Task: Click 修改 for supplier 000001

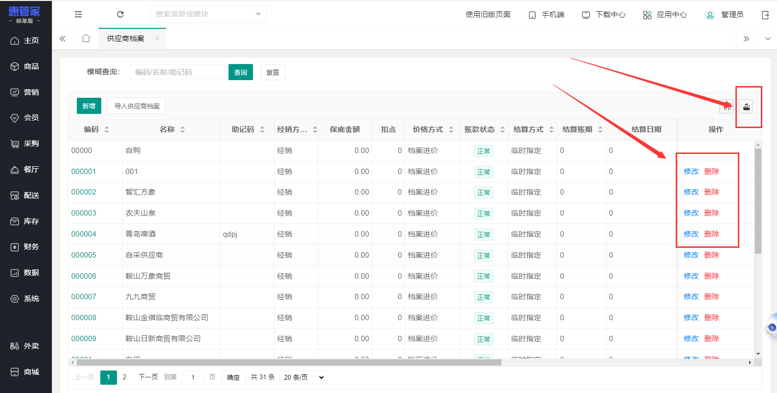Action: (x=691, y=172)
